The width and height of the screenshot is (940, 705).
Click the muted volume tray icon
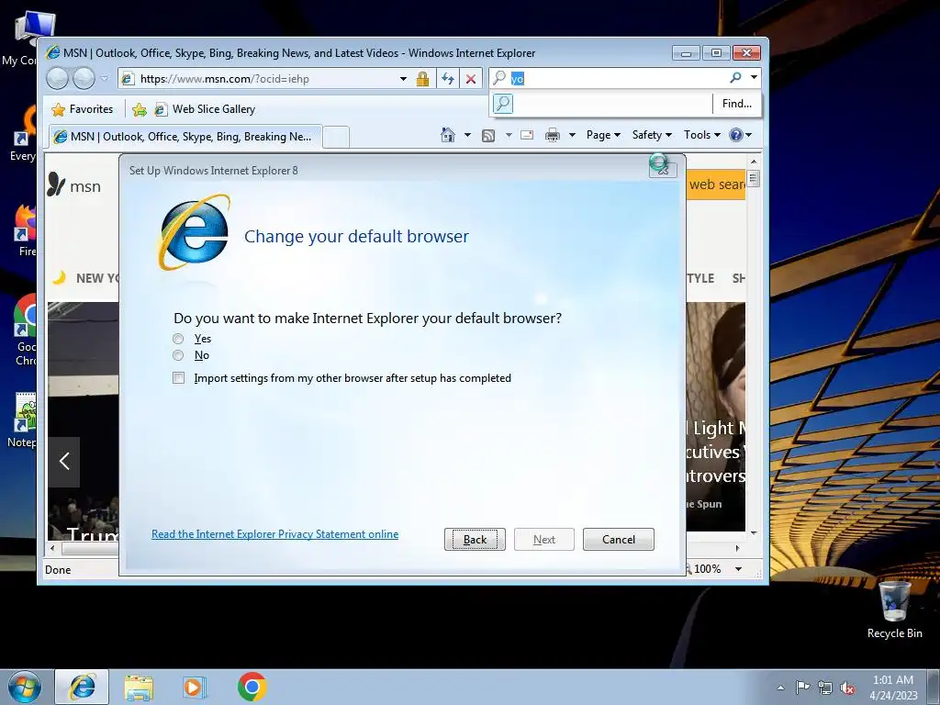point(847,688)
